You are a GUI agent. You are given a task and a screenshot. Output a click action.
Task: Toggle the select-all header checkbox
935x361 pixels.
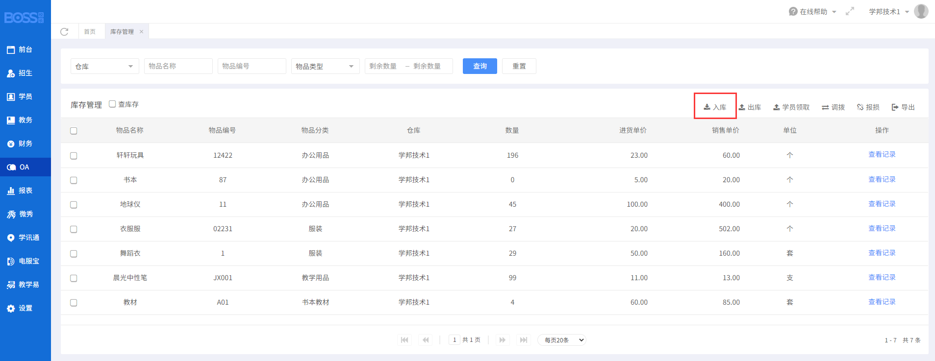[74, 131]
